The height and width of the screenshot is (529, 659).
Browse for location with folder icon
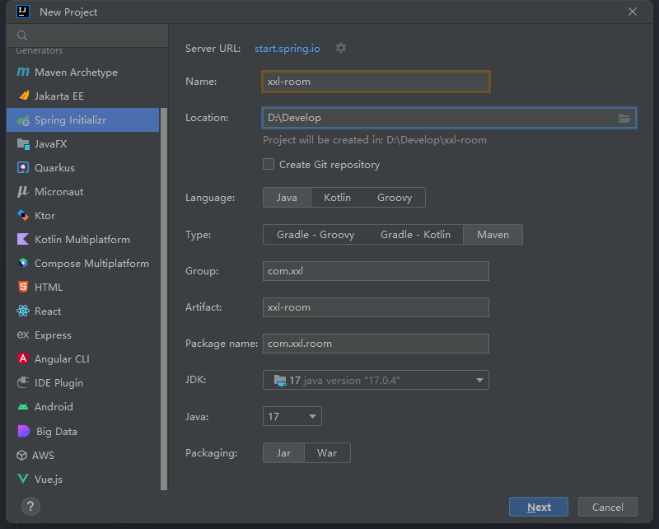click(624, 118)
